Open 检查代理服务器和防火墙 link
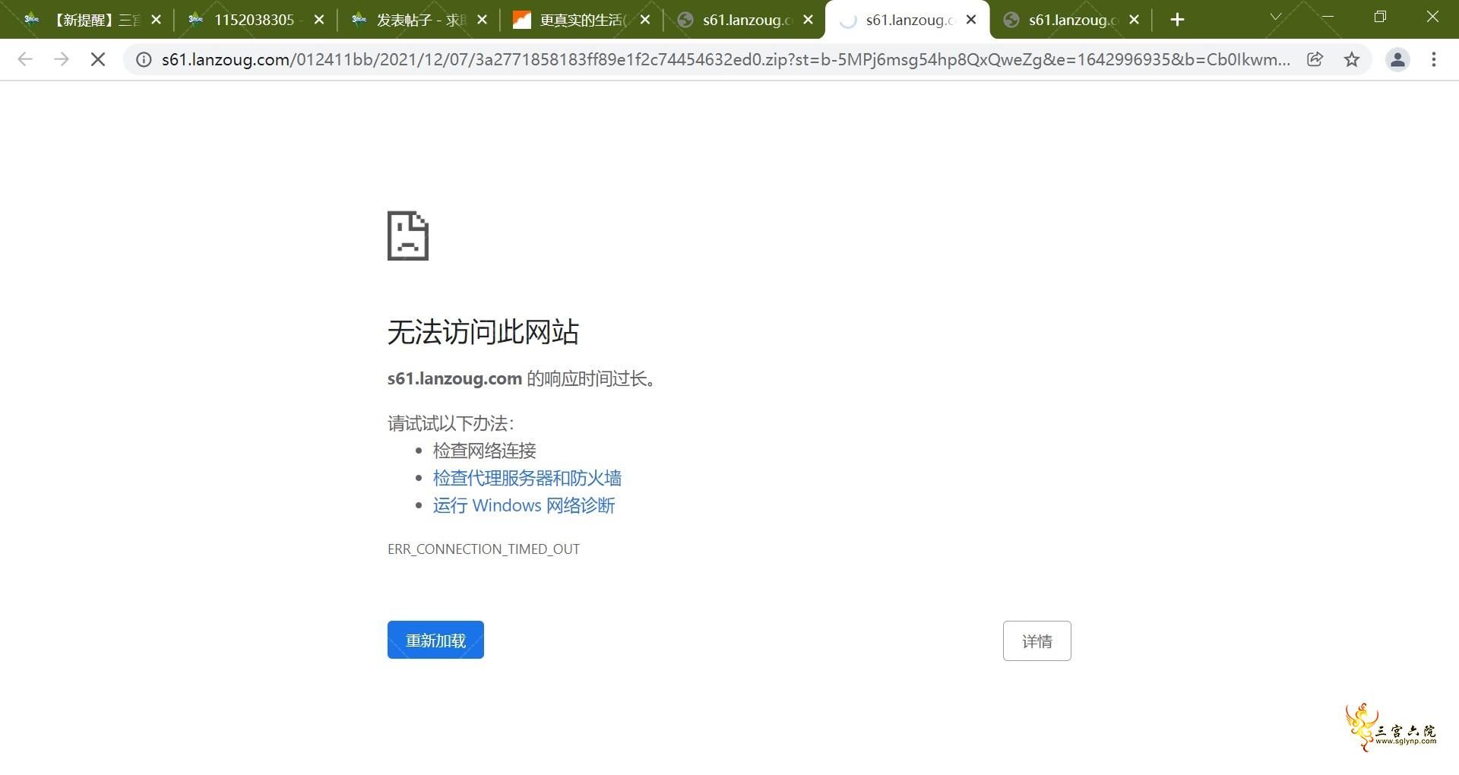 point(527,478)
